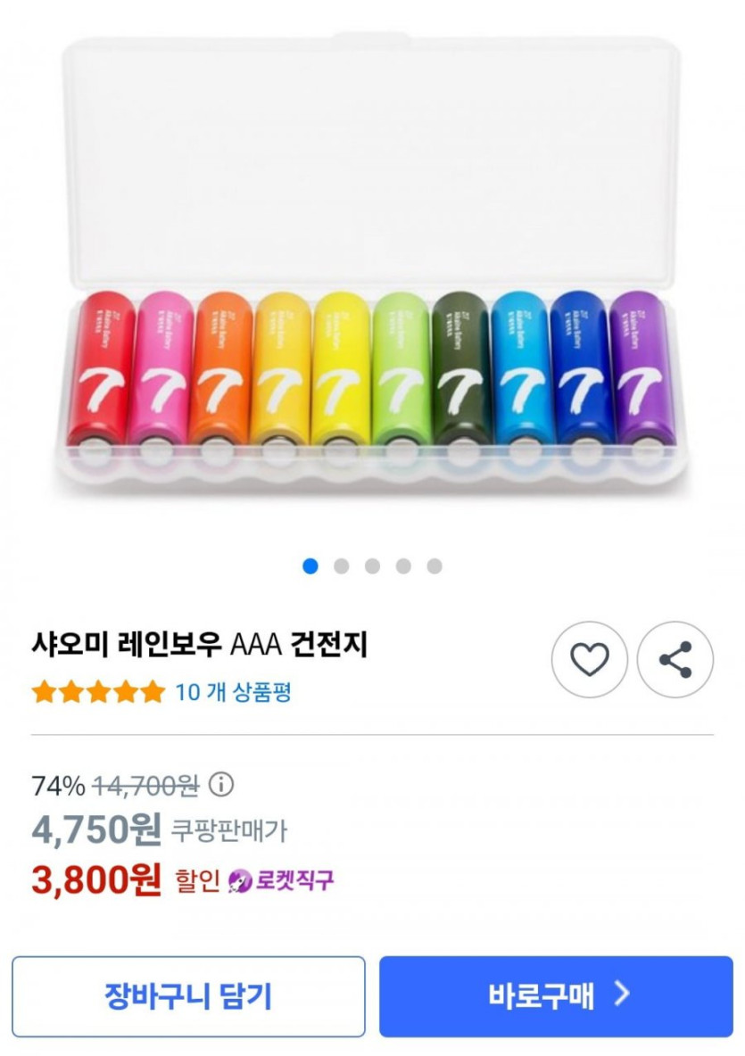Tap the heart wishlist icon

point(589,659)
